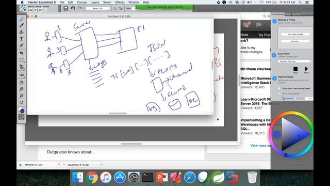Open jce_policy-8 (1).zip from downloads bar
Screen dimensions: 330x186
point(78,165)
